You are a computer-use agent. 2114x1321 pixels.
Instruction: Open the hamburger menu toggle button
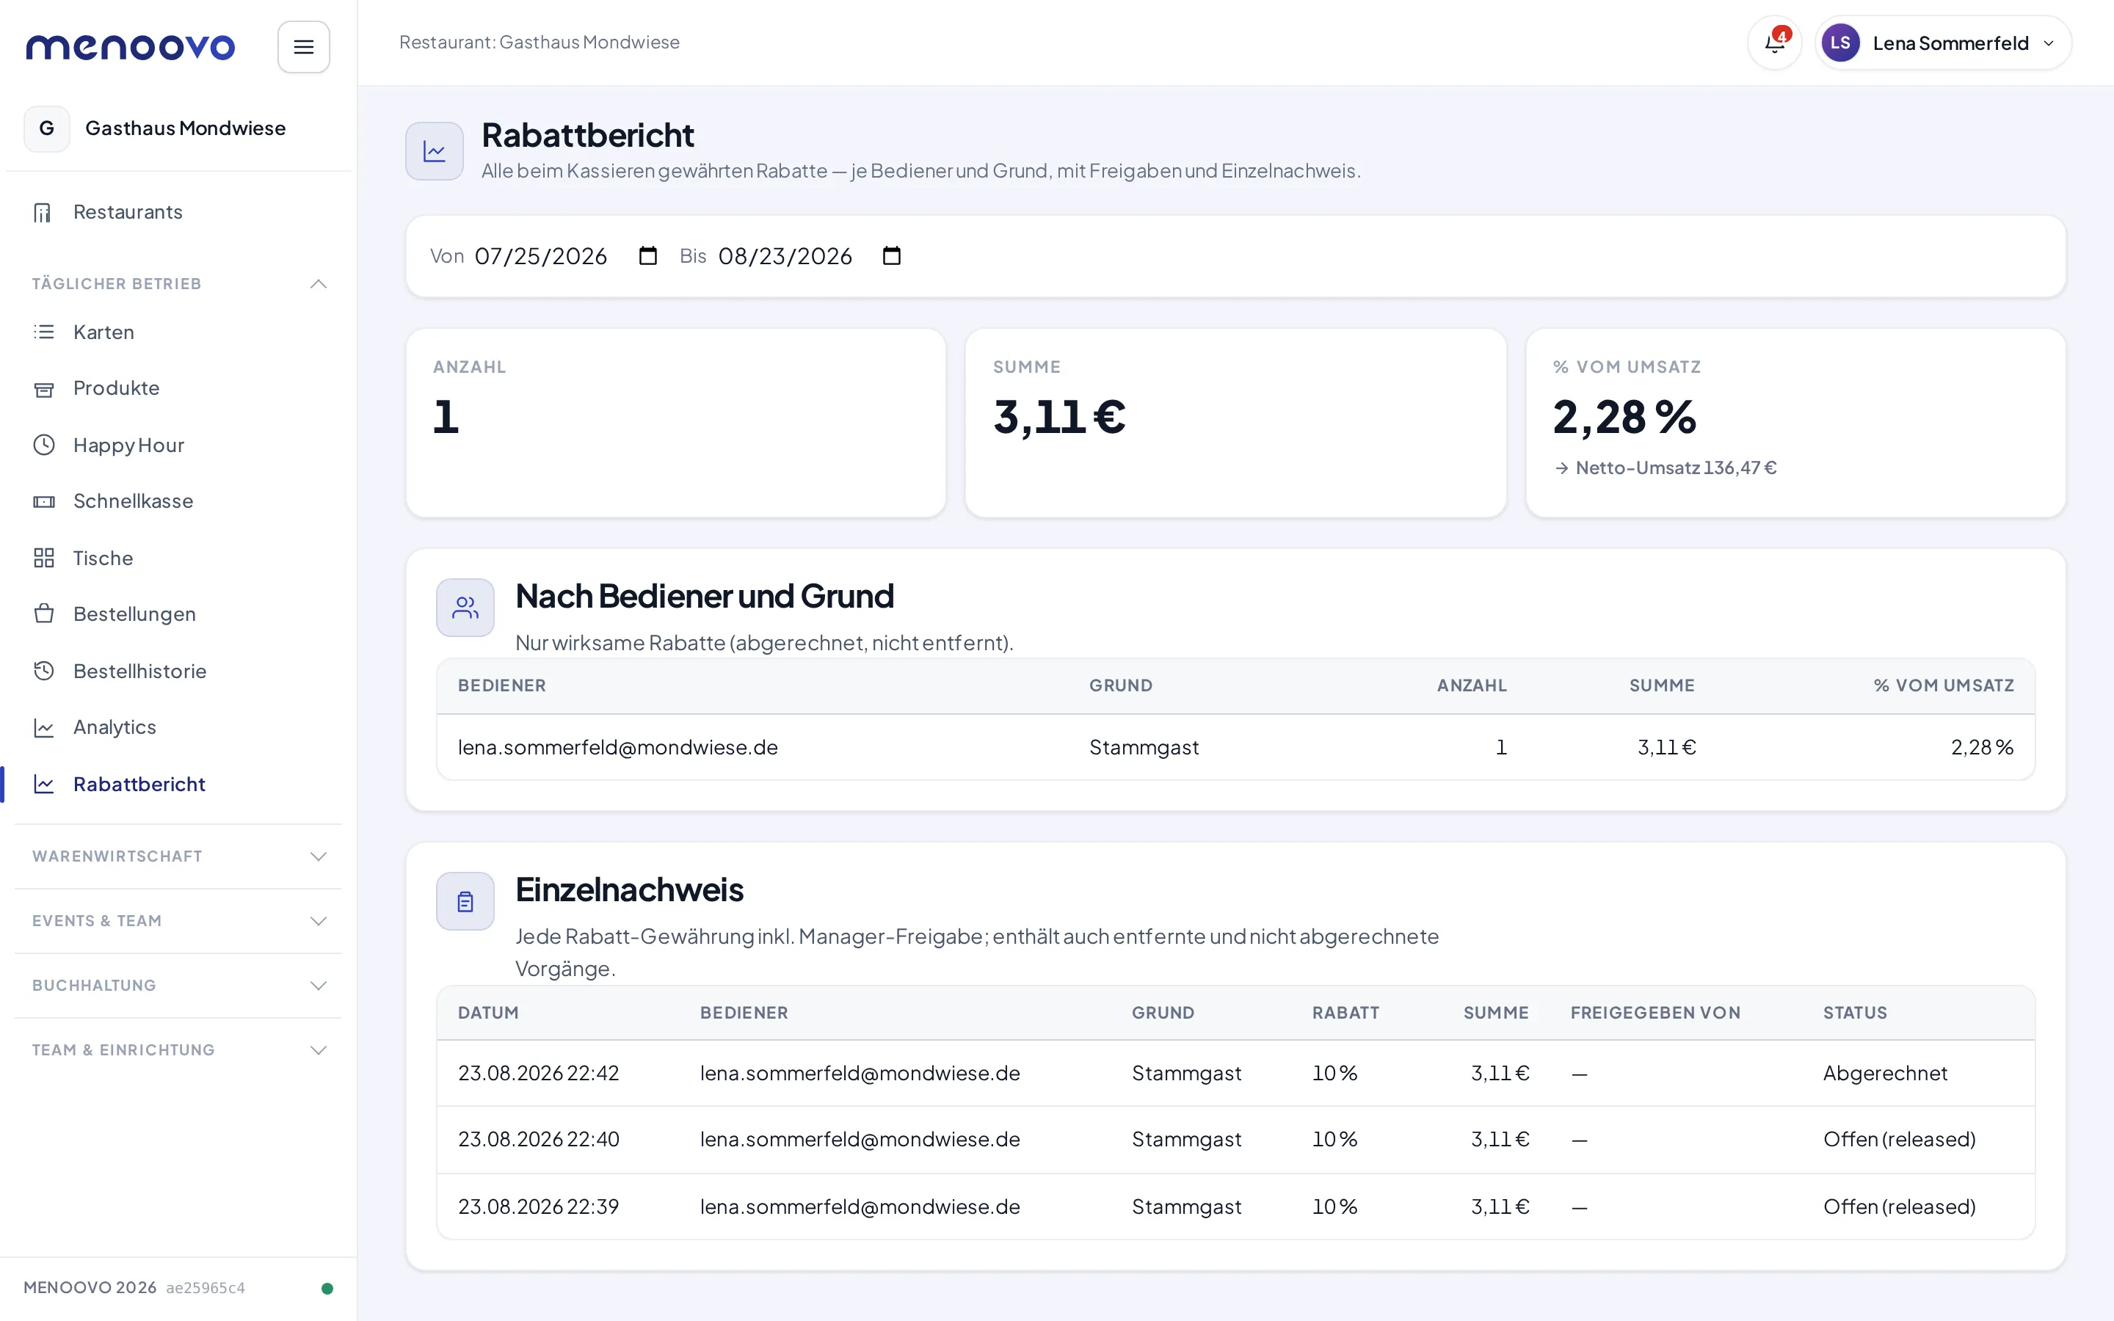[x=303, y=46]
